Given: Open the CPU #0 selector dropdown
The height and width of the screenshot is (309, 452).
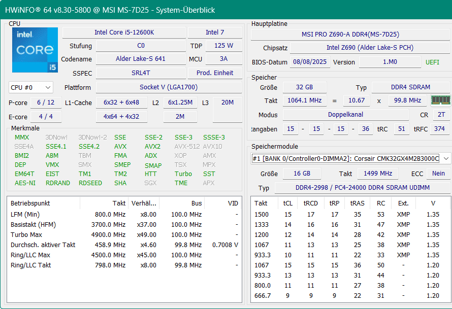Looking at the screenshot, I should pos(31,87).
